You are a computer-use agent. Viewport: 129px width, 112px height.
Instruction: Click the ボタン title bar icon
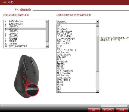click(x=5, y=2)
